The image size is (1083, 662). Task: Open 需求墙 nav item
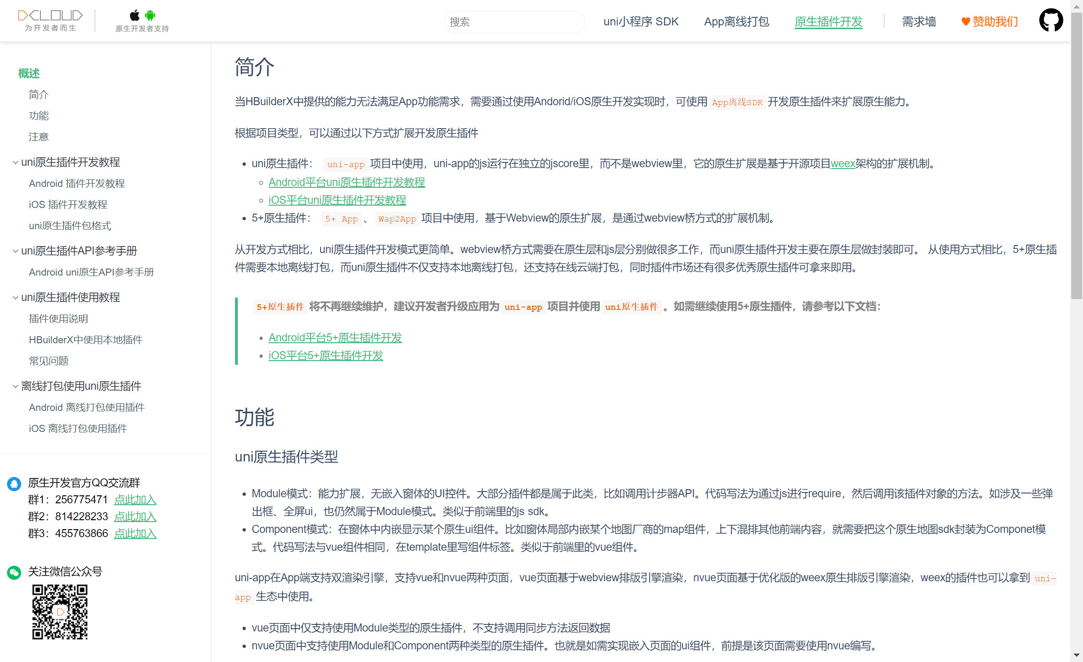point(919,22)
